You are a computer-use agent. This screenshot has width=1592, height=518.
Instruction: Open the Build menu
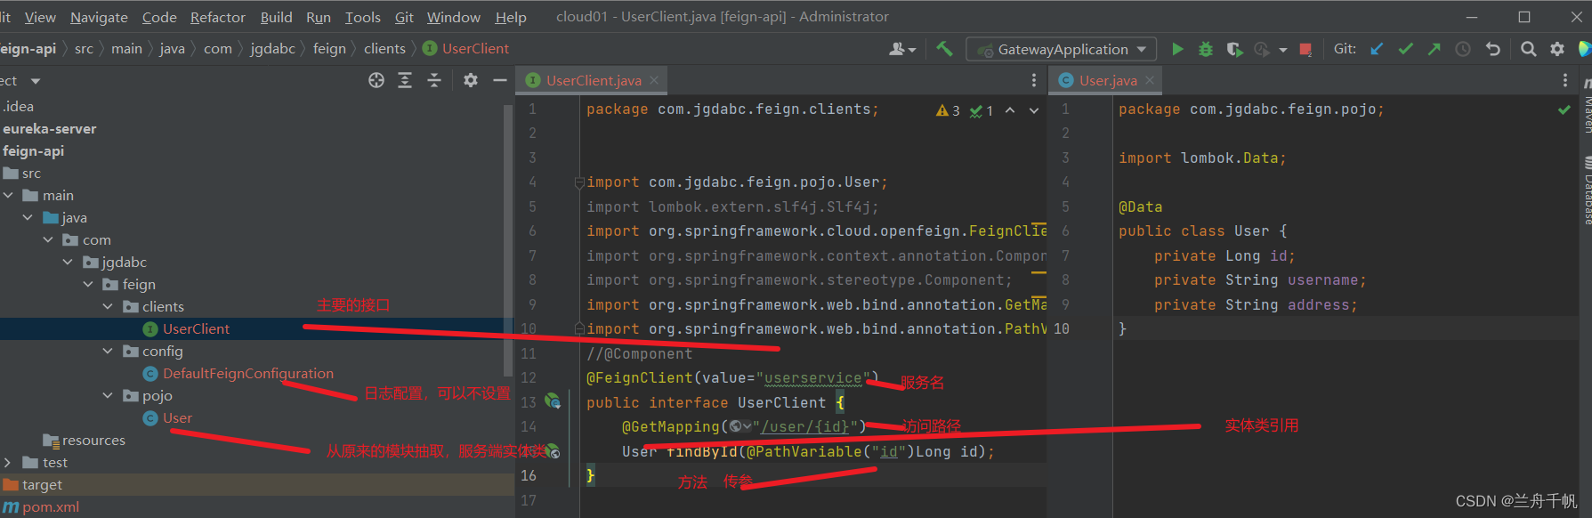pos(276,17)
